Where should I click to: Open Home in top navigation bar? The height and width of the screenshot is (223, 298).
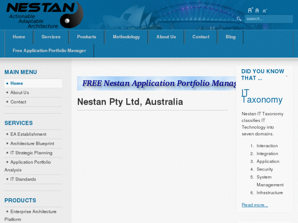click(x=19, y=37)
